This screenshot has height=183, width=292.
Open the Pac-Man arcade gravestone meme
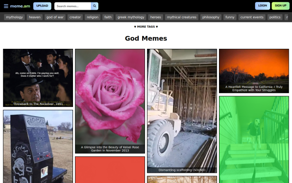[38, 146]
